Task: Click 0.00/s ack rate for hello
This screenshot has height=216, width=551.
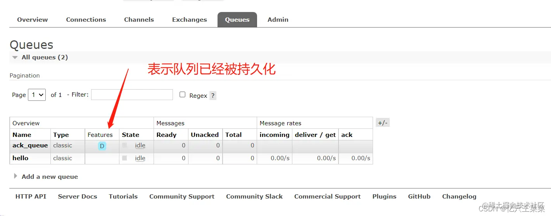Action: pyautogui.click(x=361, y=158)
